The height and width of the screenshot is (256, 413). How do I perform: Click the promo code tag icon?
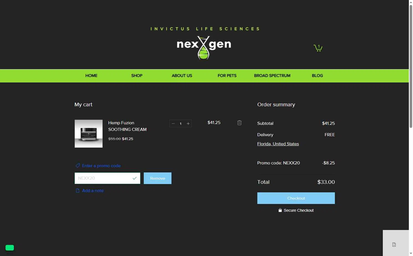tap(78, 166)
